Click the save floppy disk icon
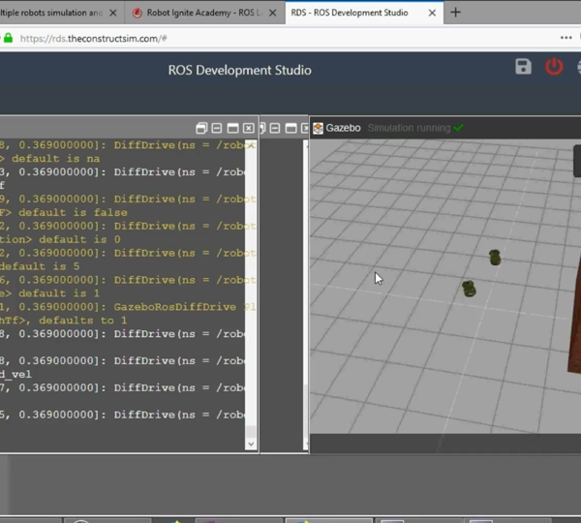 523,67
